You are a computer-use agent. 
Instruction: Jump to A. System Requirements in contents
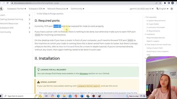pos(156,21)
